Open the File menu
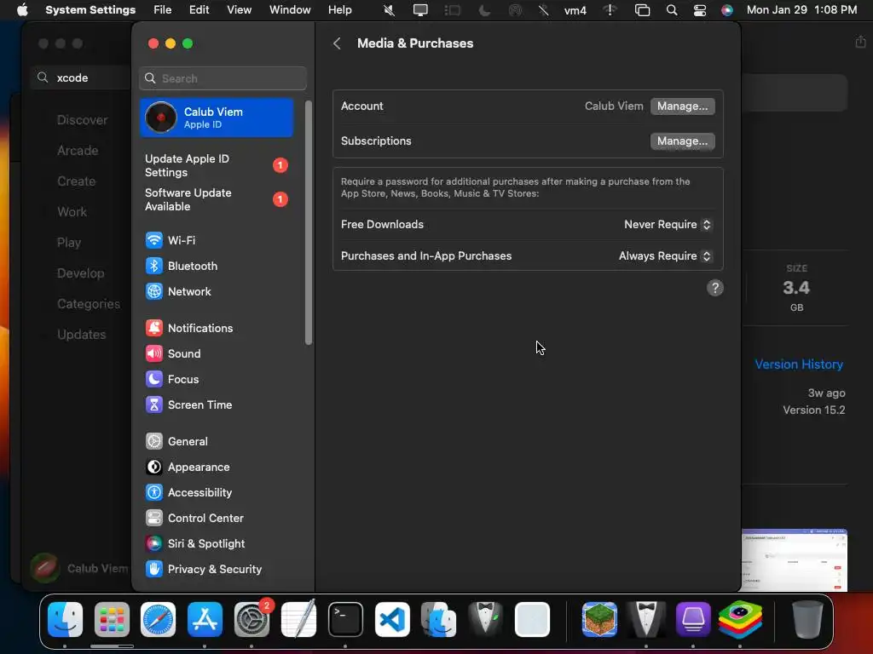873x654 pixels. (162, 10)
